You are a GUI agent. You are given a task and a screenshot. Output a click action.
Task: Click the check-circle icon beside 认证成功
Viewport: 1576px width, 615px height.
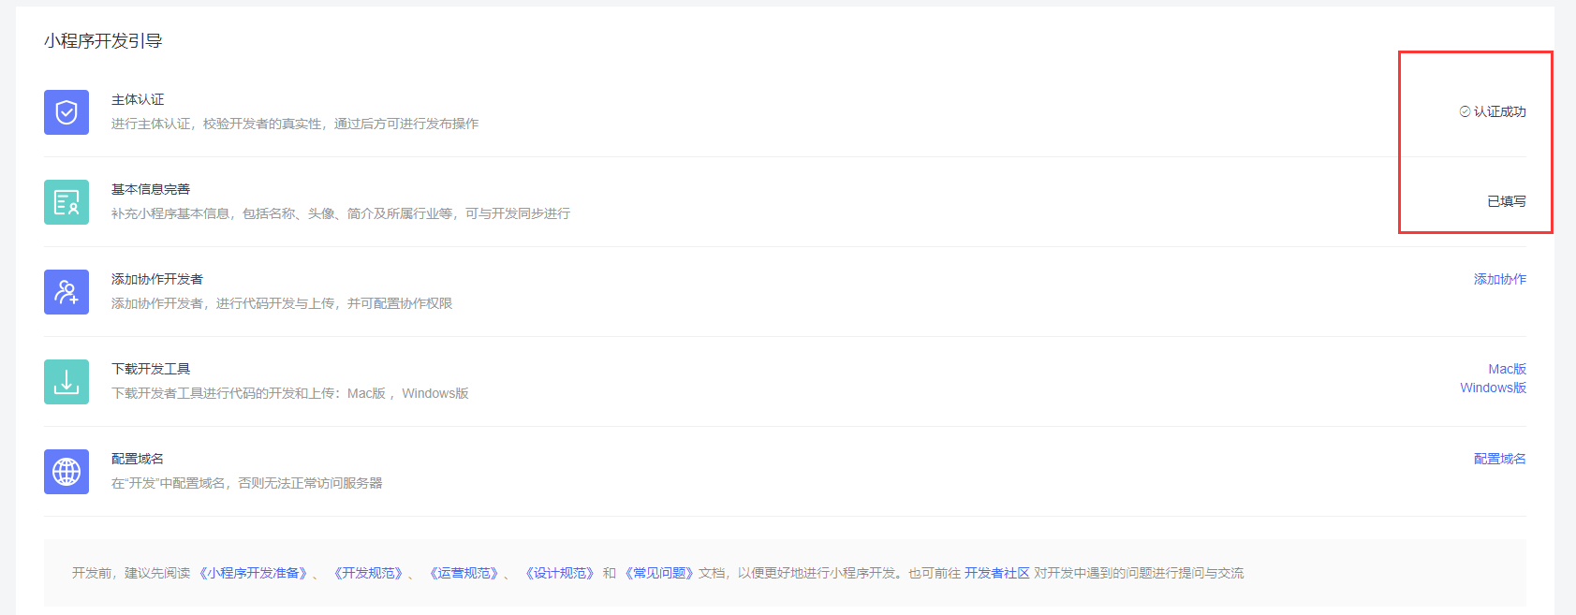coord(1465,111)
